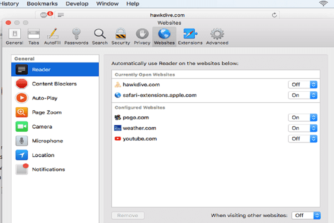
Task: Disable Reader for pogo.com
Action: point(303,117)
